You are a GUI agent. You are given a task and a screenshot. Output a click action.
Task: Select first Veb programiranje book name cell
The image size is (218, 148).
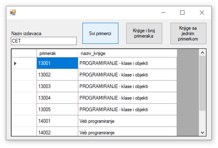(127, 121)
